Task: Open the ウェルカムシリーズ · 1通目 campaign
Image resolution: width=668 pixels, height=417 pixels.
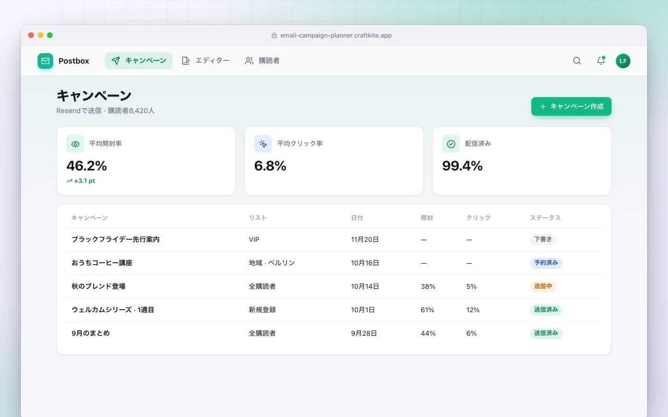Action: point(113,310)
